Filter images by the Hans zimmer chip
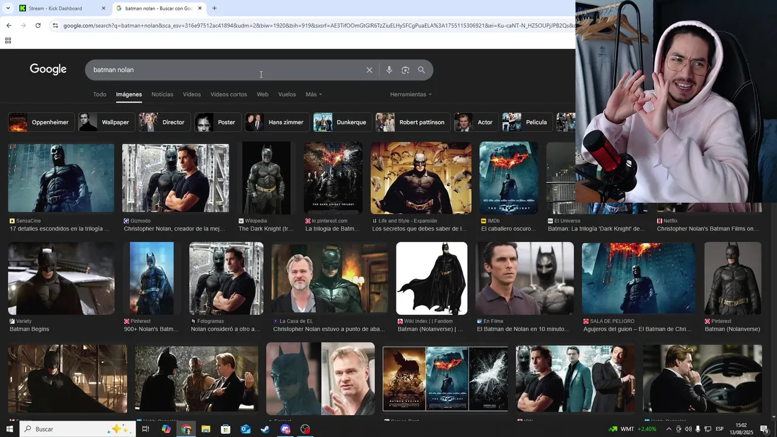 coord(277,122)
